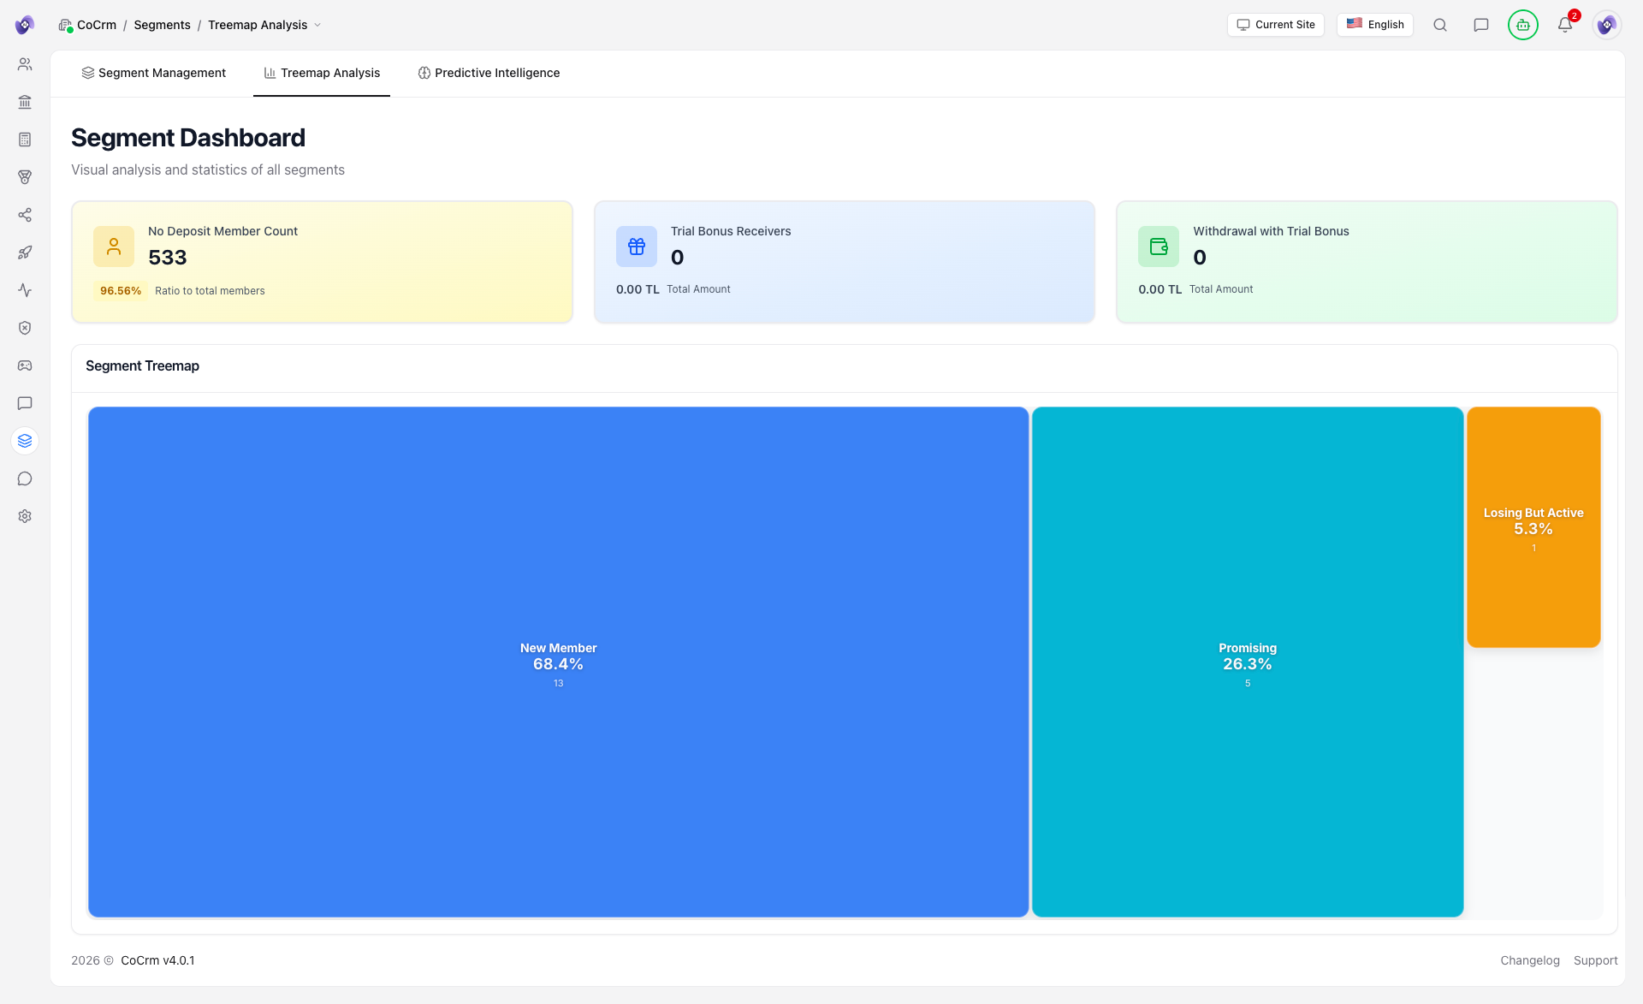This screenshot has height=1004, width=1643.
Task: Expand the Treemap Analysis breadcrumb chevron
Action: [318, 25]
